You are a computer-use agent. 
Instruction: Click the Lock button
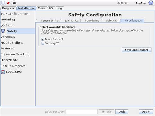coord(122,112)
